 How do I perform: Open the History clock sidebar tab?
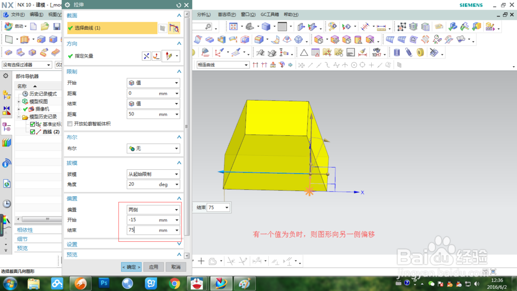pyautogui.click(x=7, y=204)
